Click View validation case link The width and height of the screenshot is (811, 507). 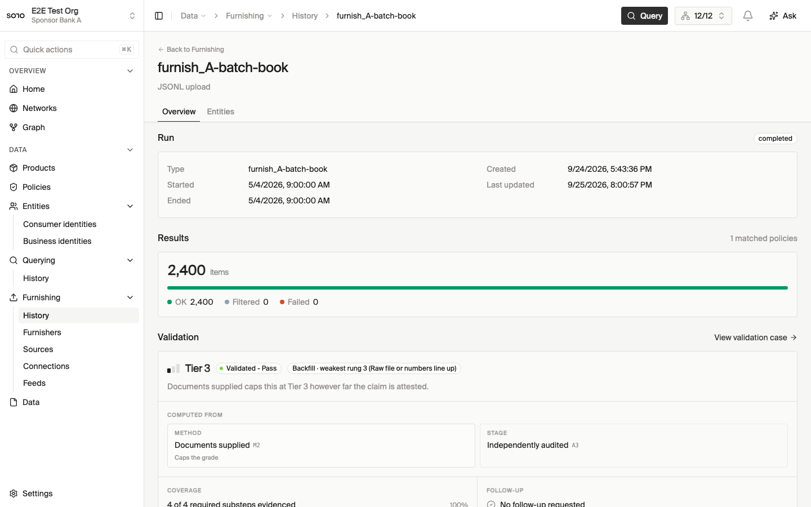coord(755,337)
